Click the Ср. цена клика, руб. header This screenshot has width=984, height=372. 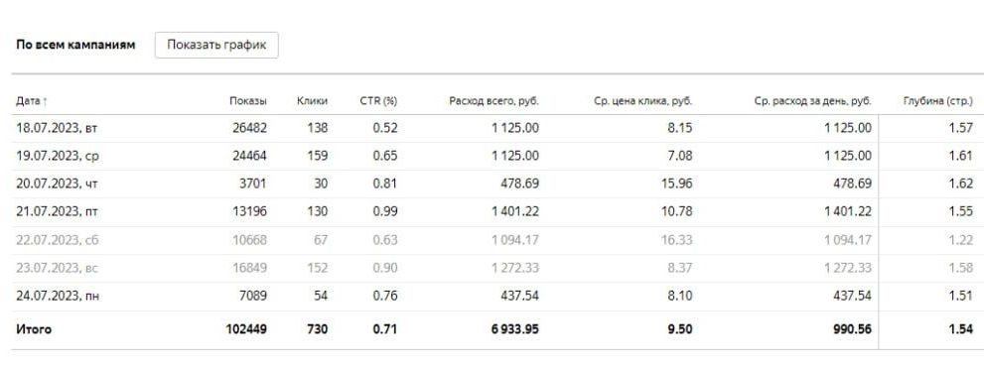click(x=642, y=101)
